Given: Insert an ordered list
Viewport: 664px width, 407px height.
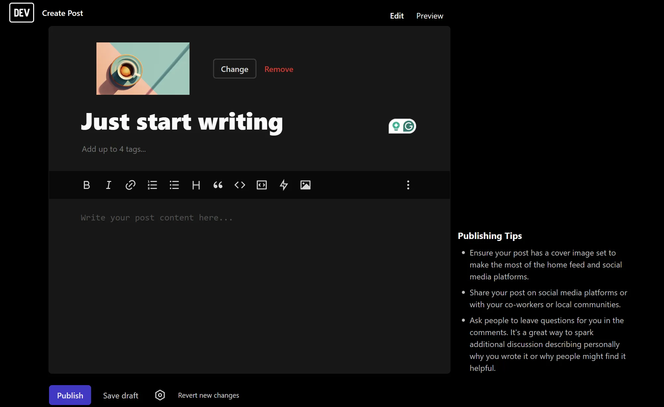Looking at the screenshot, I should click(x=152, y=185).
